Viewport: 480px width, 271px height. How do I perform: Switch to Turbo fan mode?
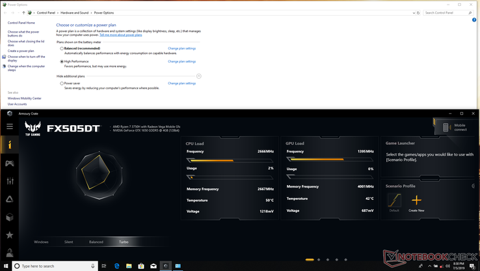pyautogui.click(x=124, y=242)
